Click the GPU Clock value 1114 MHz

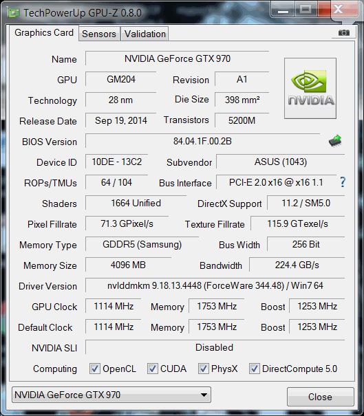point(114,306)
